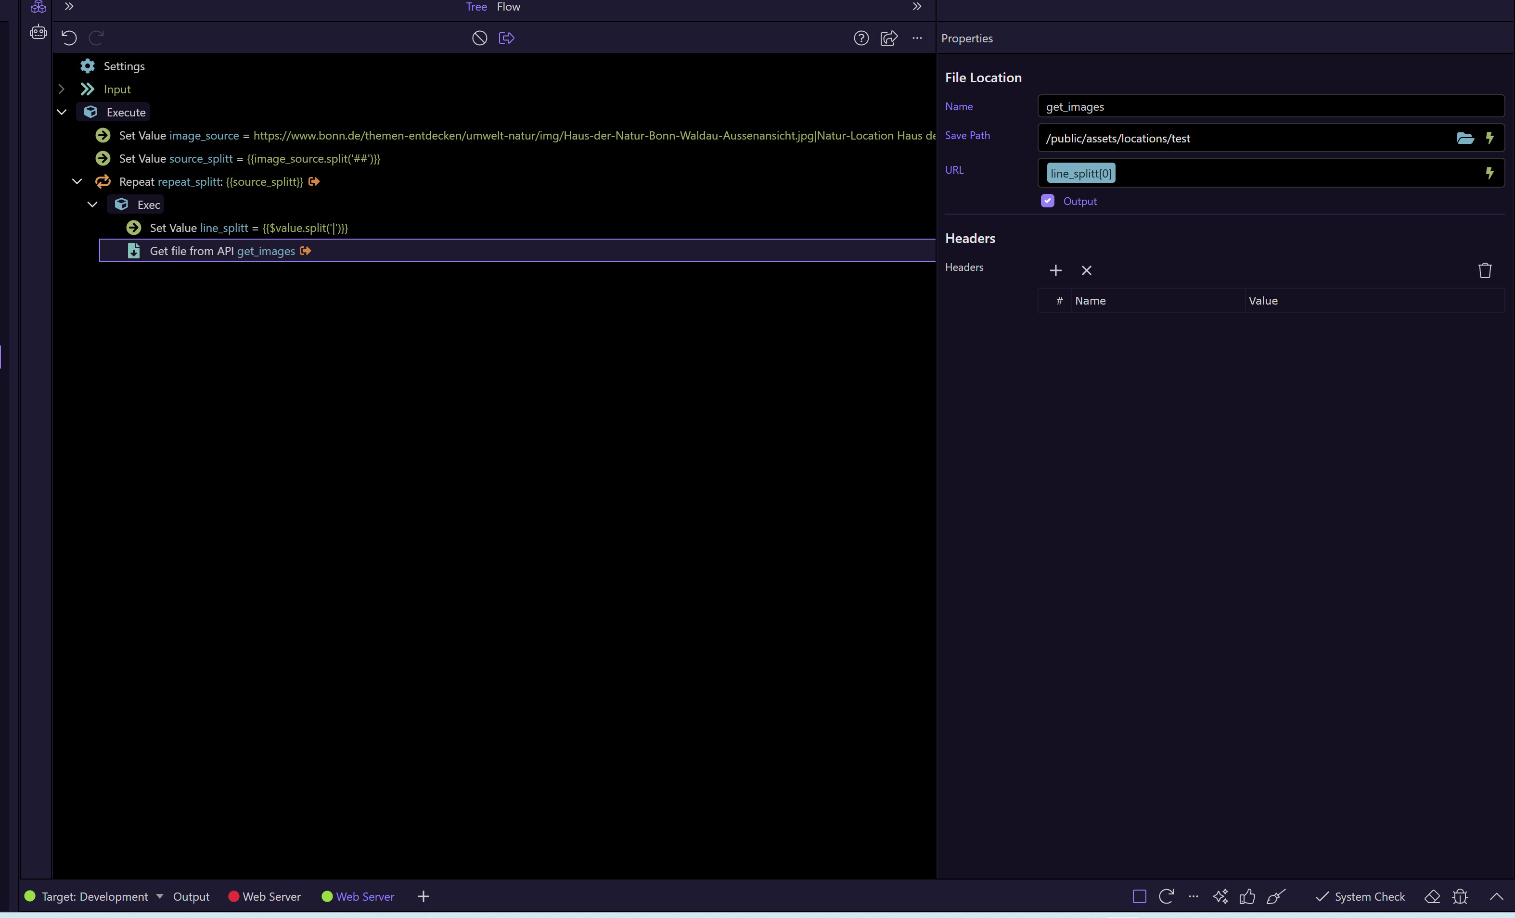Collapse the Execute tree node

coord(62,112)
